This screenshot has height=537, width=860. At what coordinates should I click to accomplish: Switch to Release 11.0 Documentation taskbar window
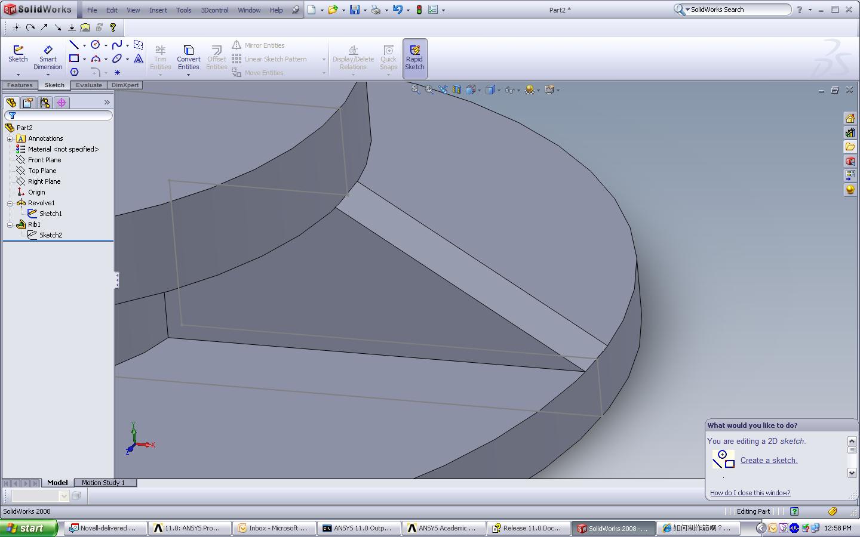[529, 528]
